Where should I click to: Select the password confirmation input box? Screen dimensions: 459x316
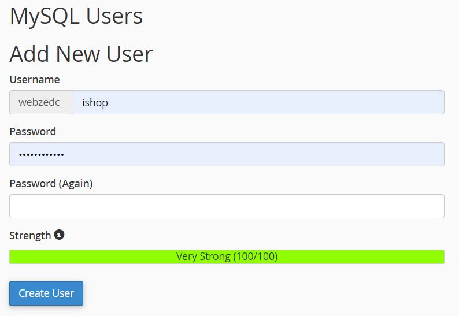[x=227, y=206]
